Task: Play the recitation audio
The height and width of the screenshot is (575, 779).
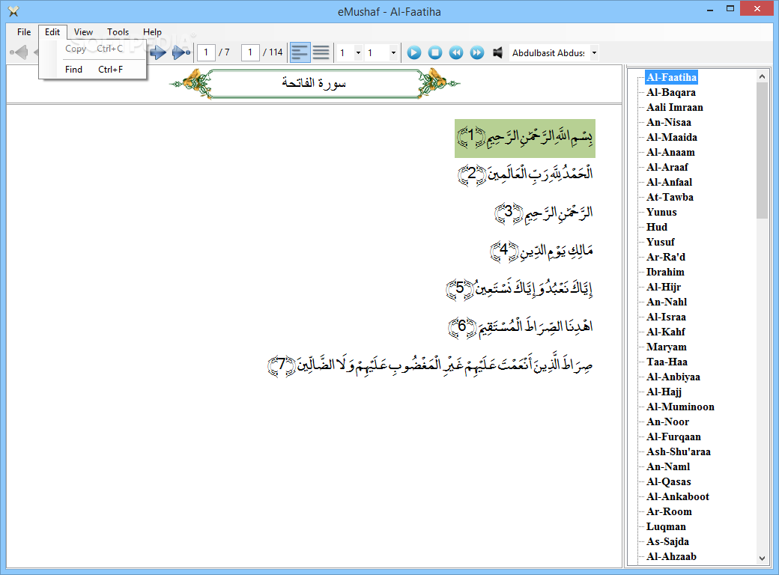Action: point(413,52)
